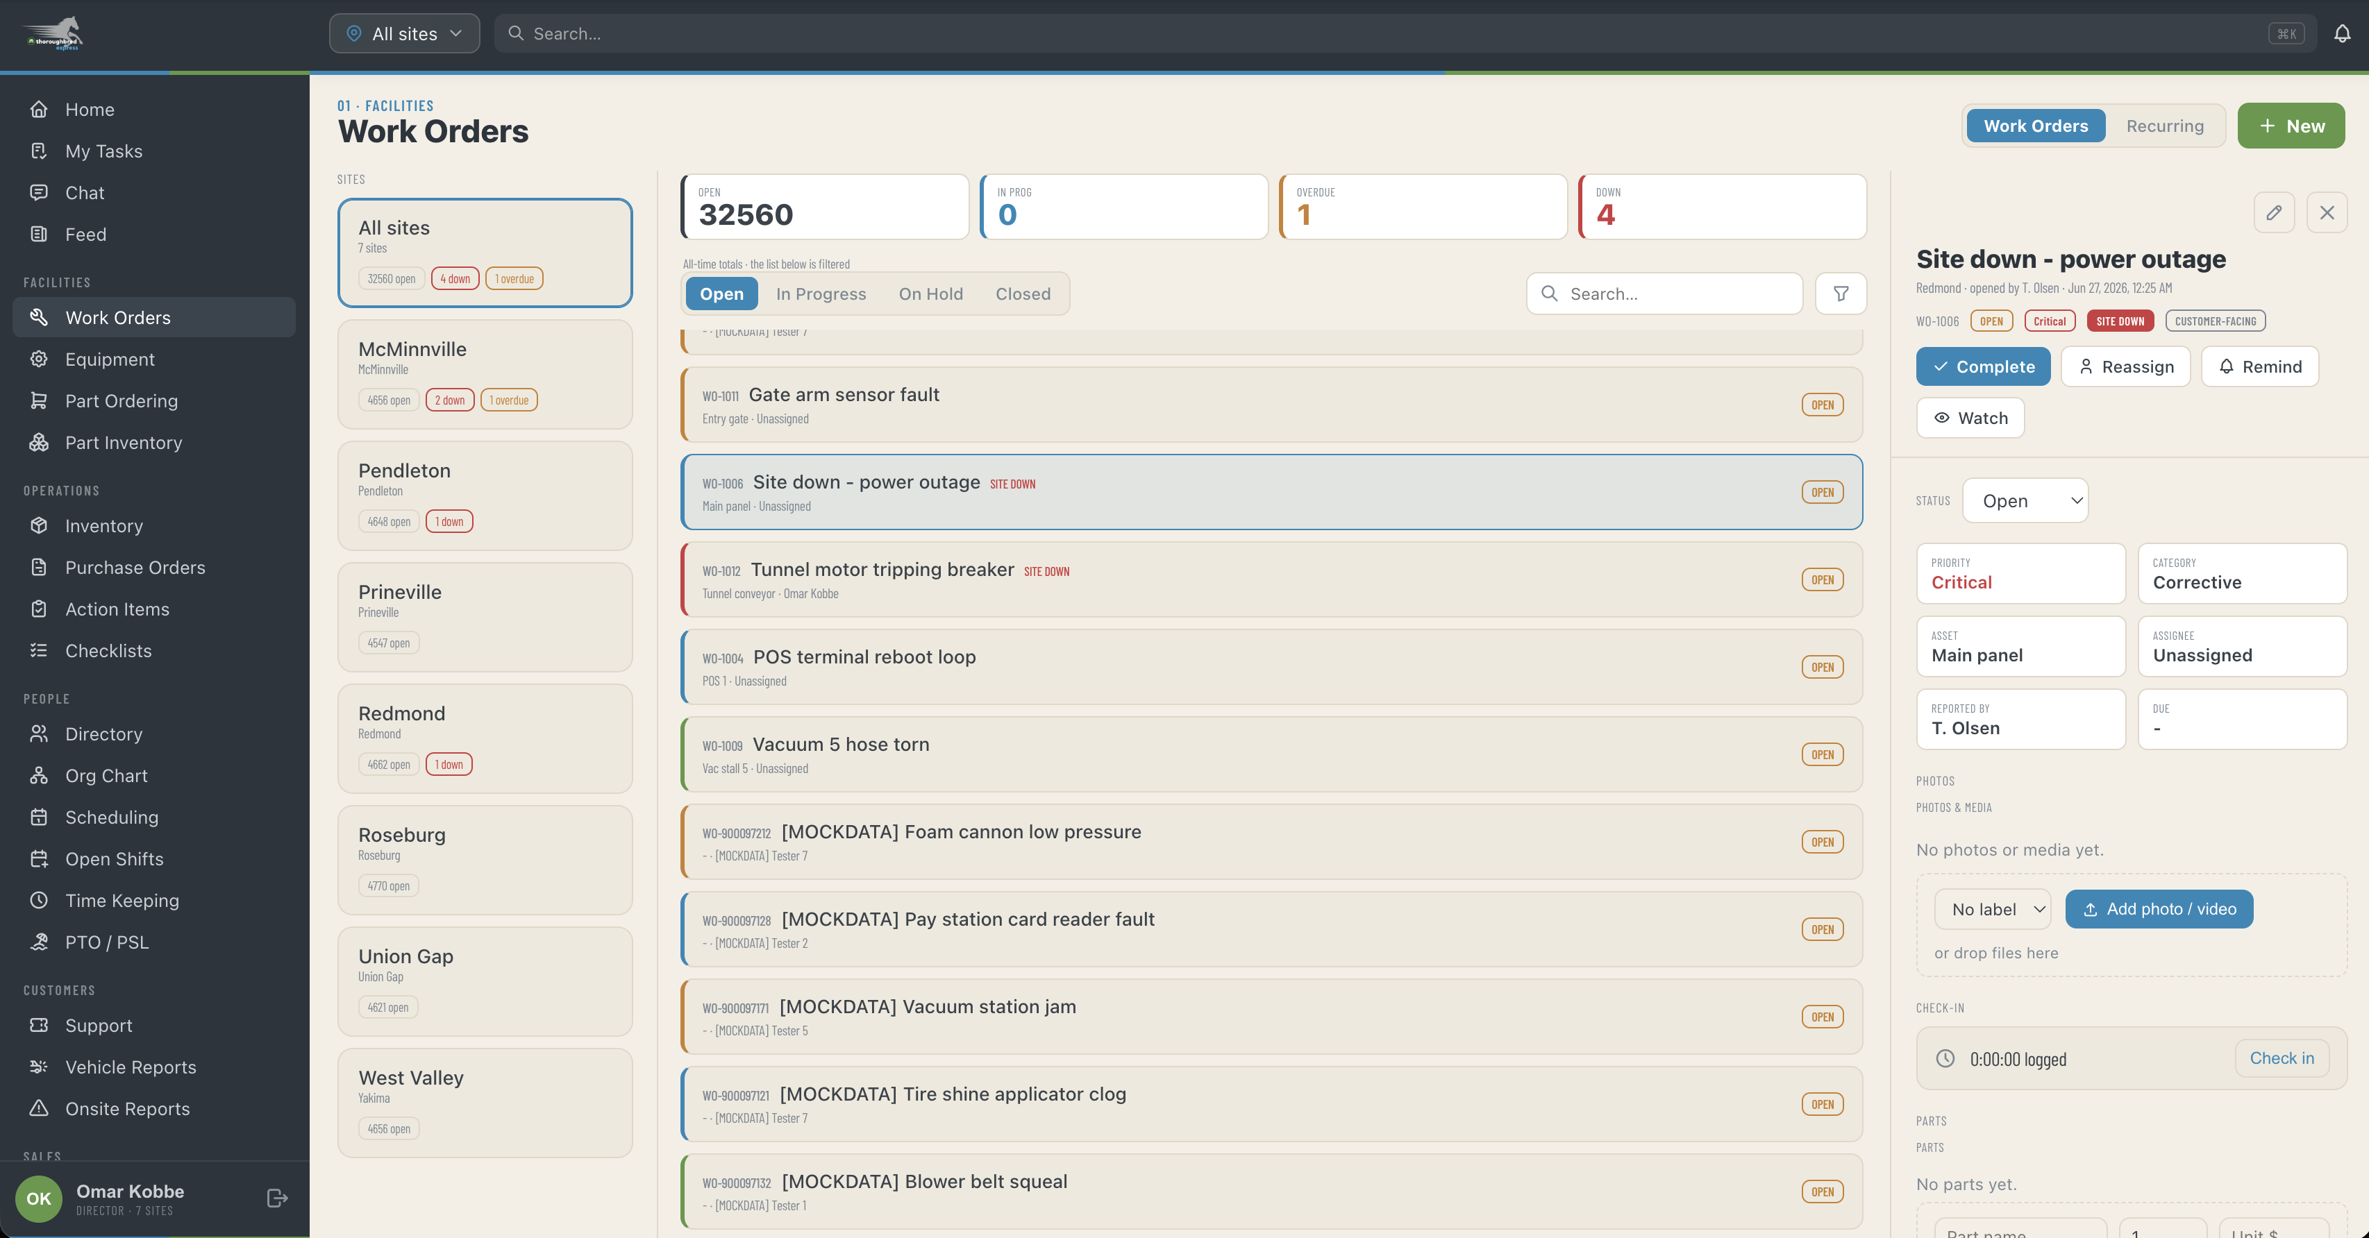The height and width of the screenshot is (1238, 2369).
Task: Click the notifications bell icon
Action: (2341, 34)
